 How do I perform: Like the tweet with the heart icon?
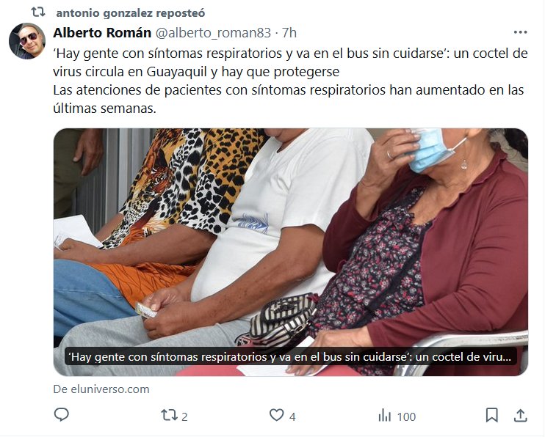pyautogui.click(x=277, y=415)
